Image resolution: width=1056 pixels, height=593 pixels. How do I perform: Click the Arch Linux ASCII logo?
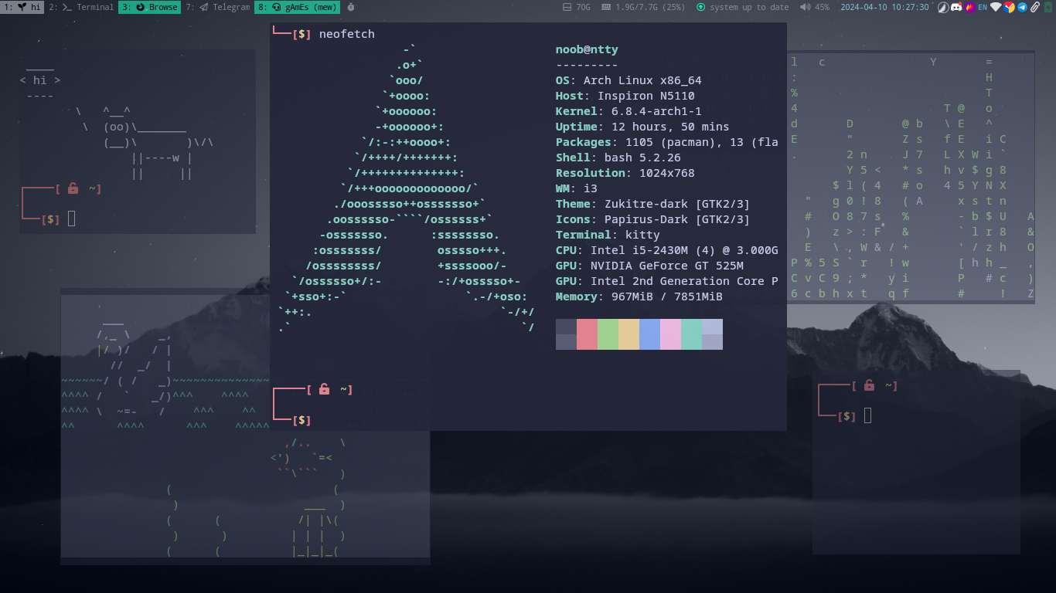(407, 188)
